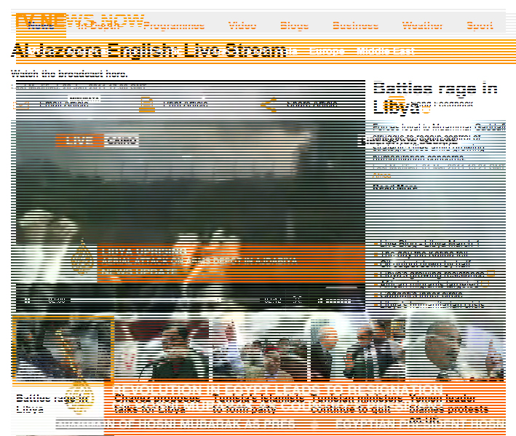
Task: Click the Print Article text link
Action: tap(186, 104)
